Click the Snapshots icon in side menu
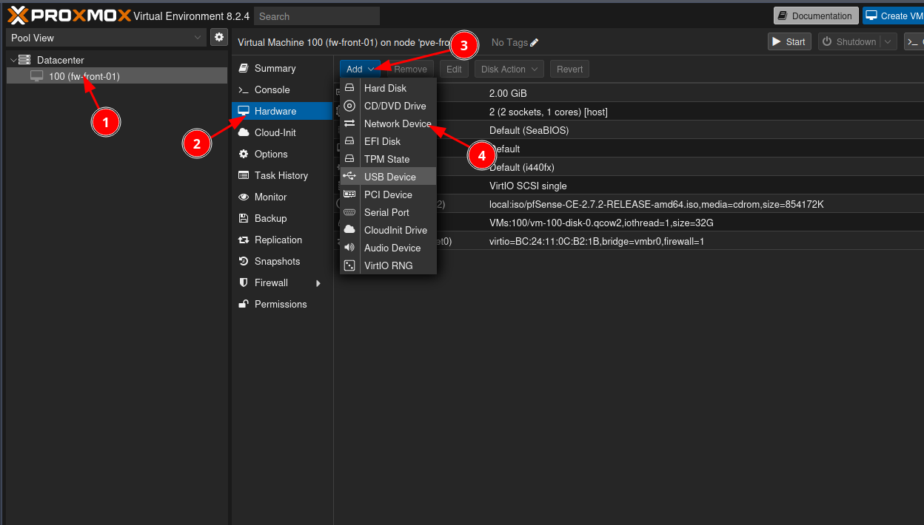This screenshot has width=924, height=525. coord(243,262)
